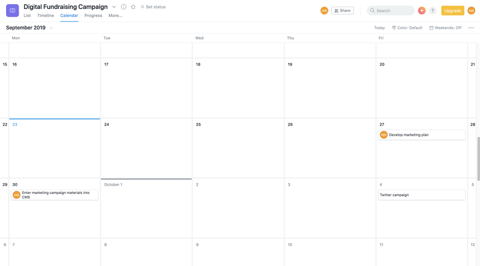Viewport: 480px width, 266px height.
Task: Switch to the List tab
Action: [x=27, y=16]
